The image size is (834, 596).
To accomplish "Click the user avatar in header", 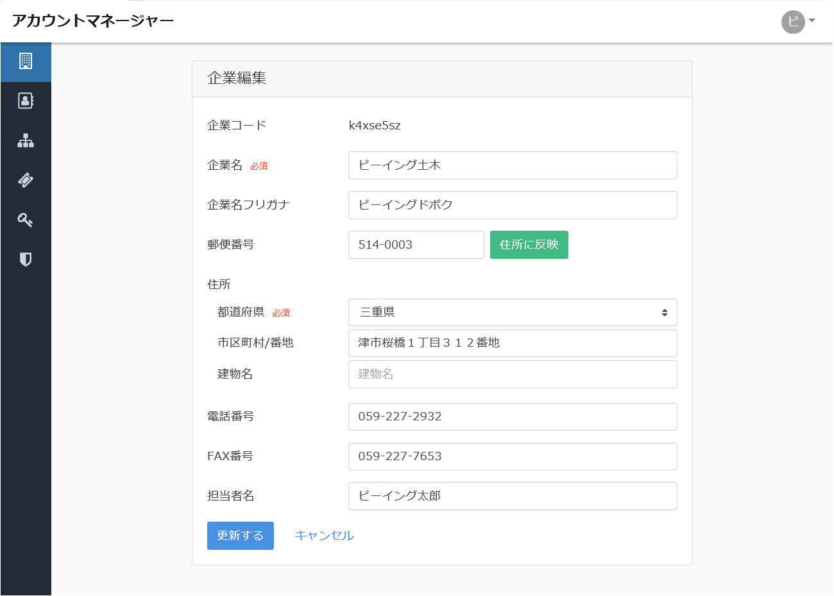I will click(793, 22).
